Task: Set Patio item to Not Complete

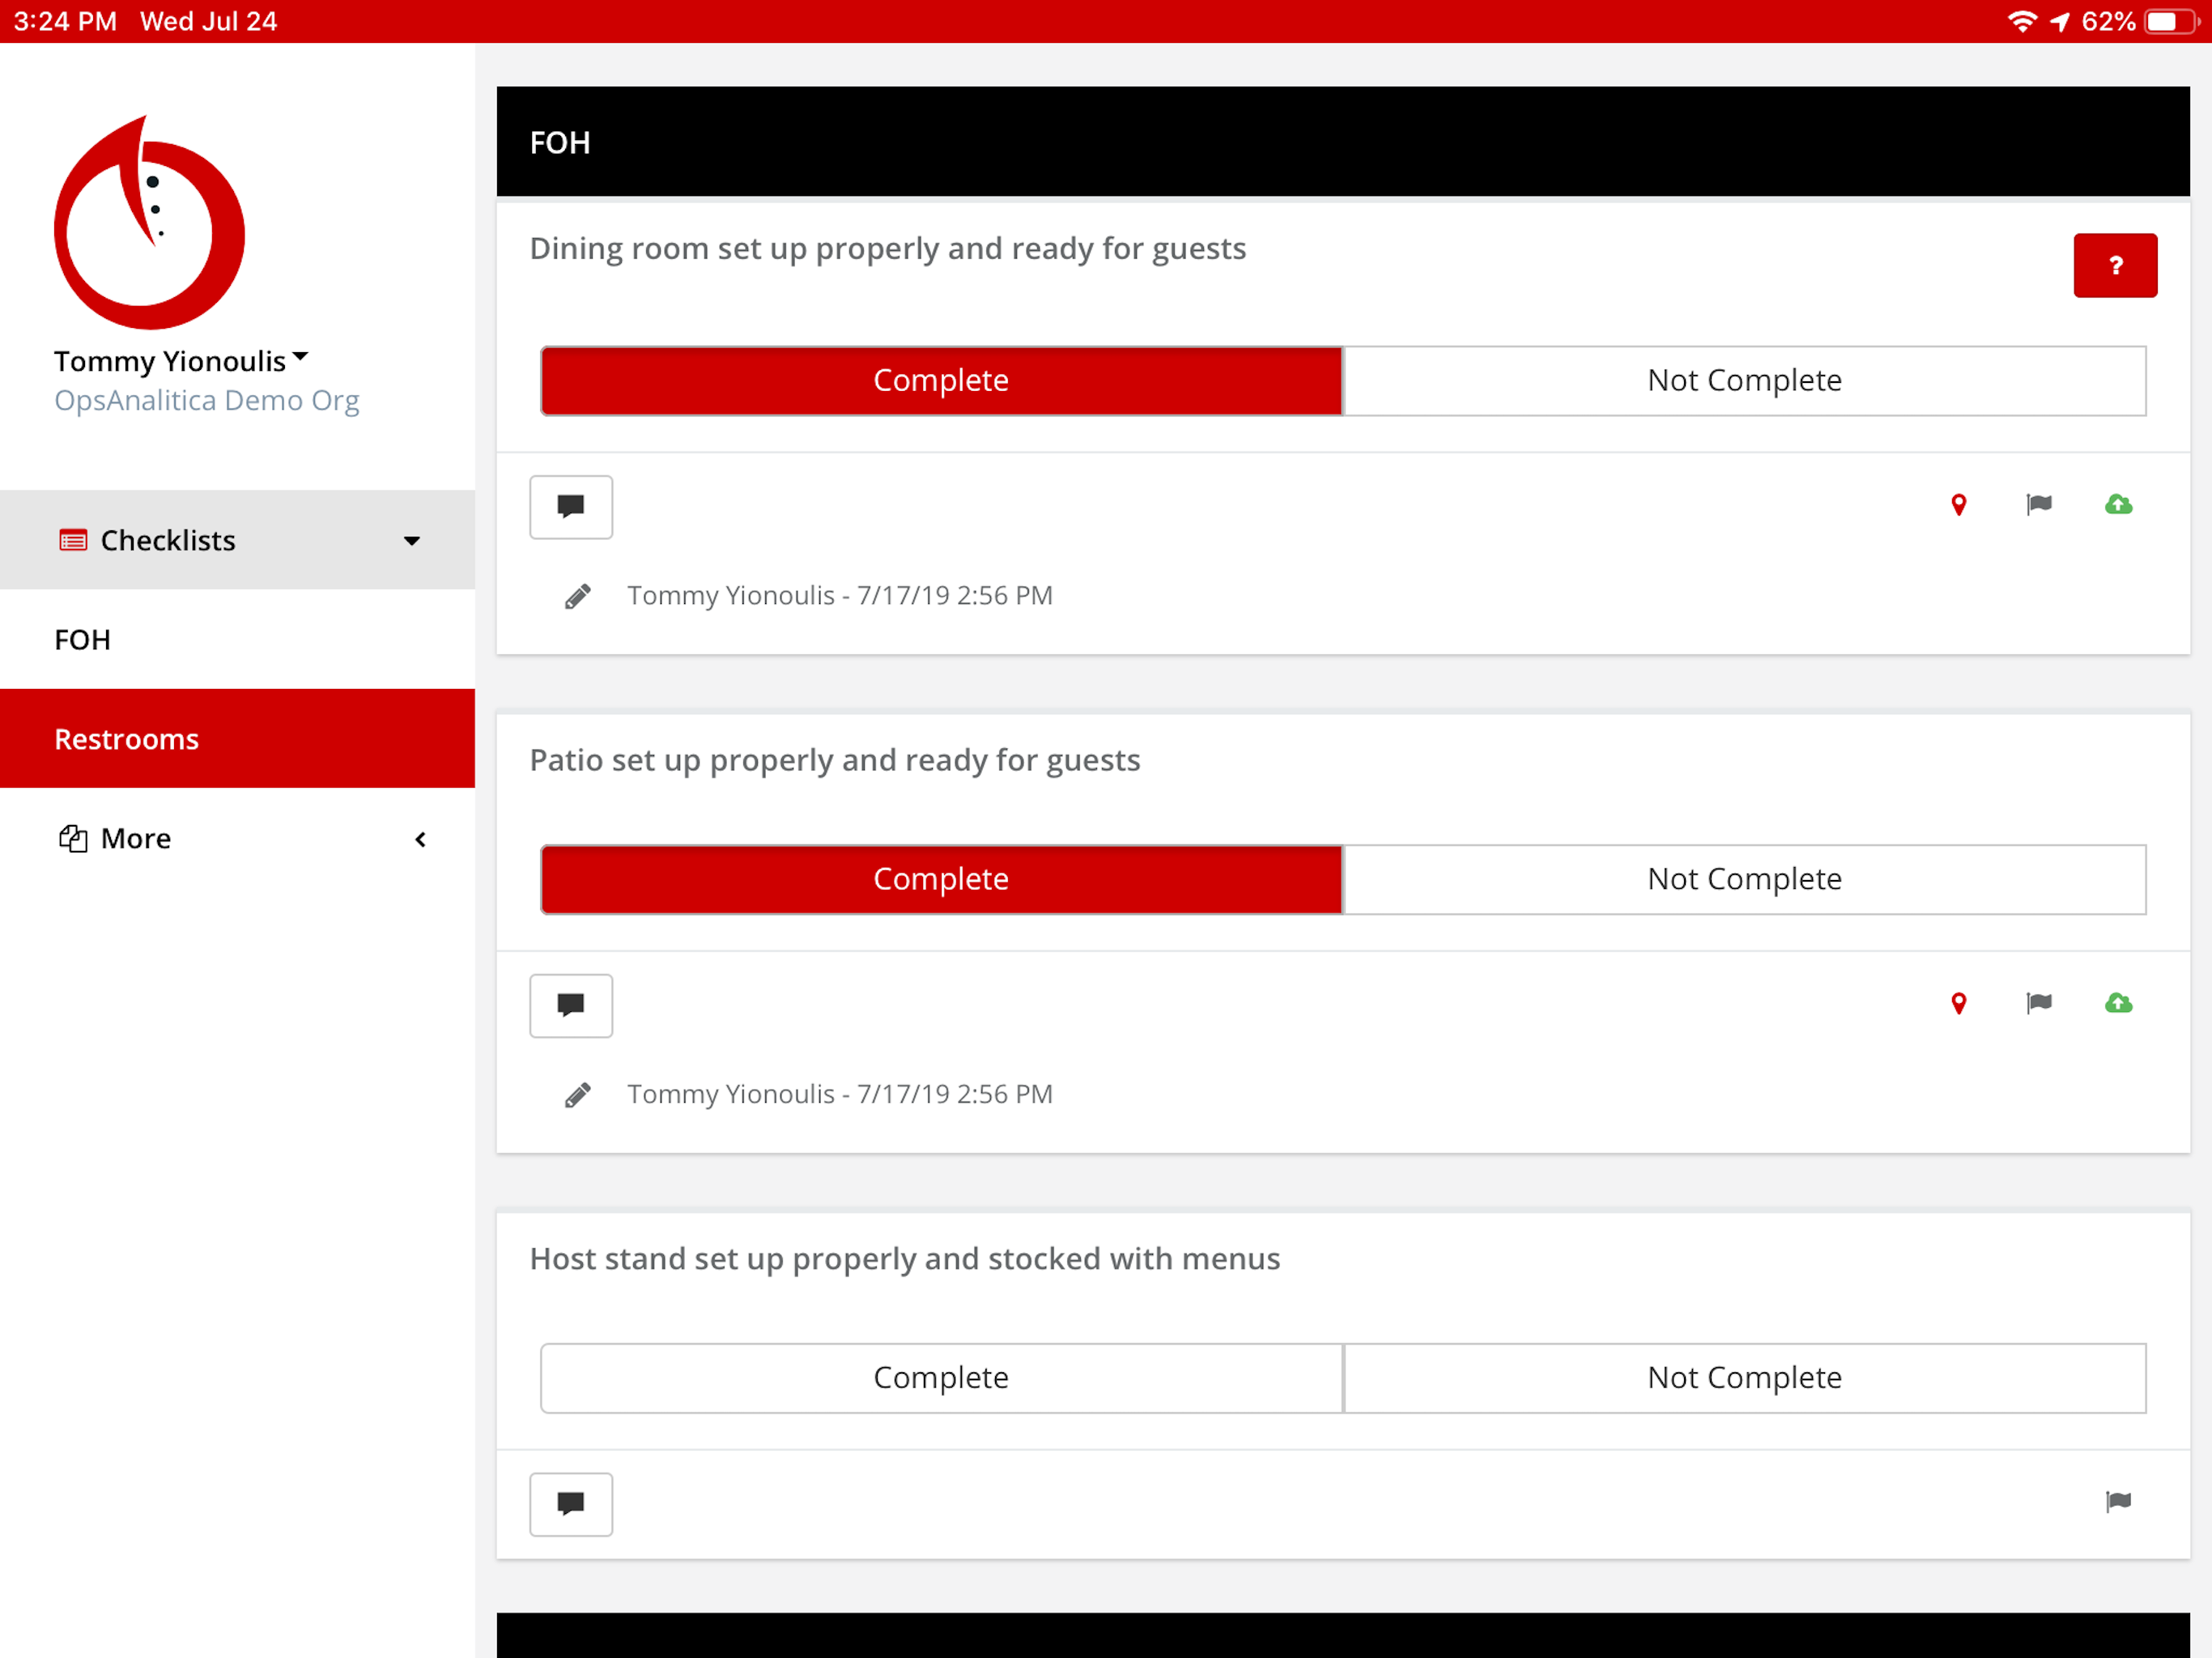Action: coord(1743,878)
